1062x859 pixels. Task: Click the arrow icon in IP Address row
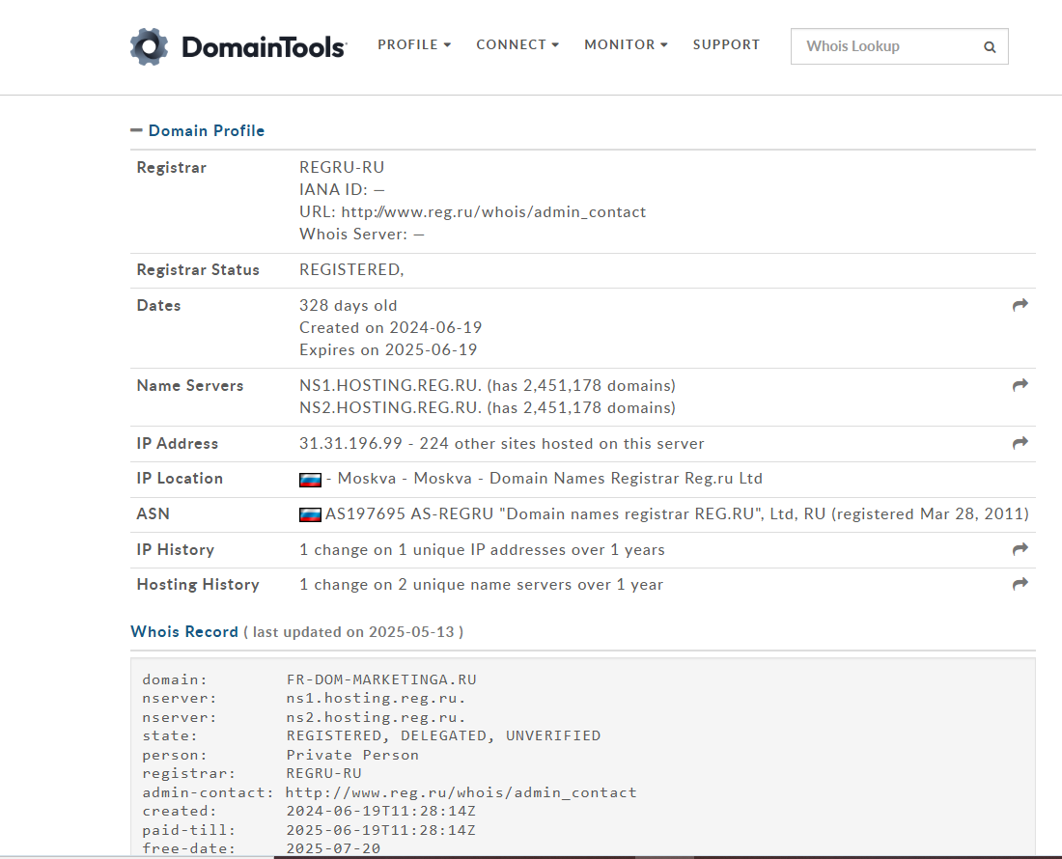[1020, 443]
